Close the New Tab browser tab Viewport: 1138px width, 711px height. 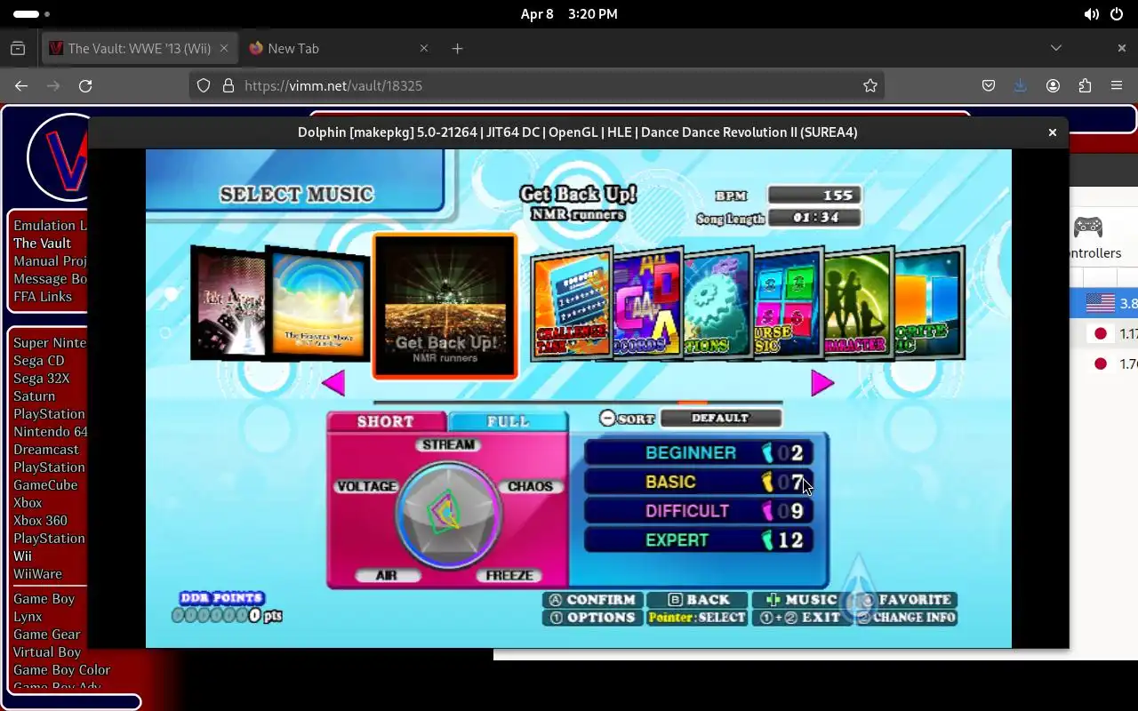click(424, 48)
